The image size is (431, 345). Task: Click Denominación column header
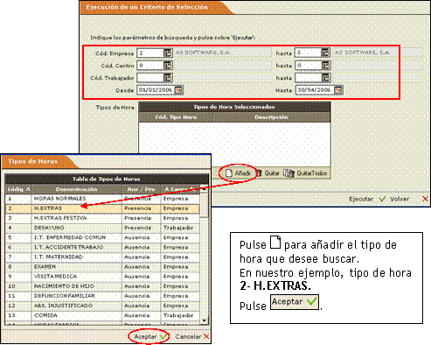[x=76, y=189]
